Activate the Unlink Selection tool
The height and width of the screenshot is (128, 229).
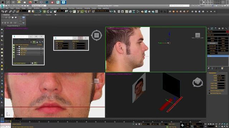tap(14, 12)
